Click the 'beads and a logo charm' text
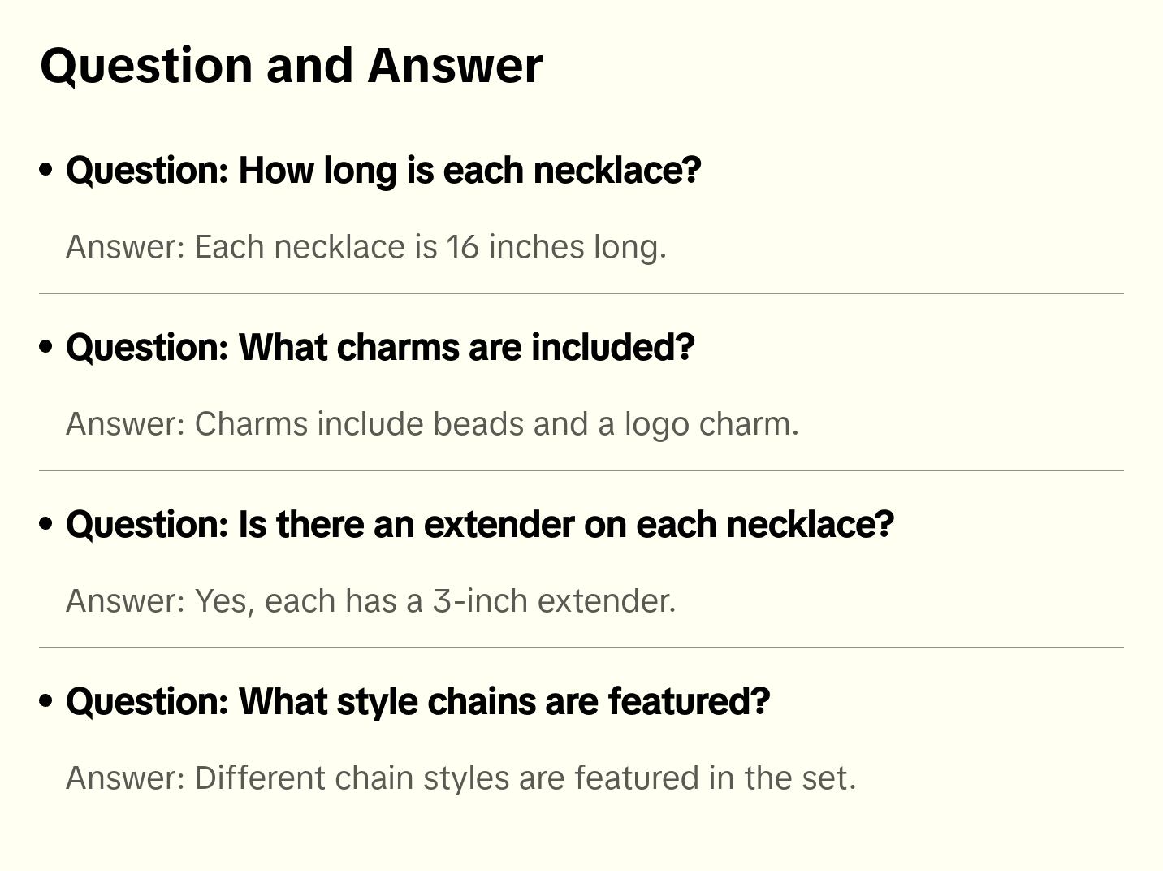Viewport: 1163px width, 871px height. [616, 424]
